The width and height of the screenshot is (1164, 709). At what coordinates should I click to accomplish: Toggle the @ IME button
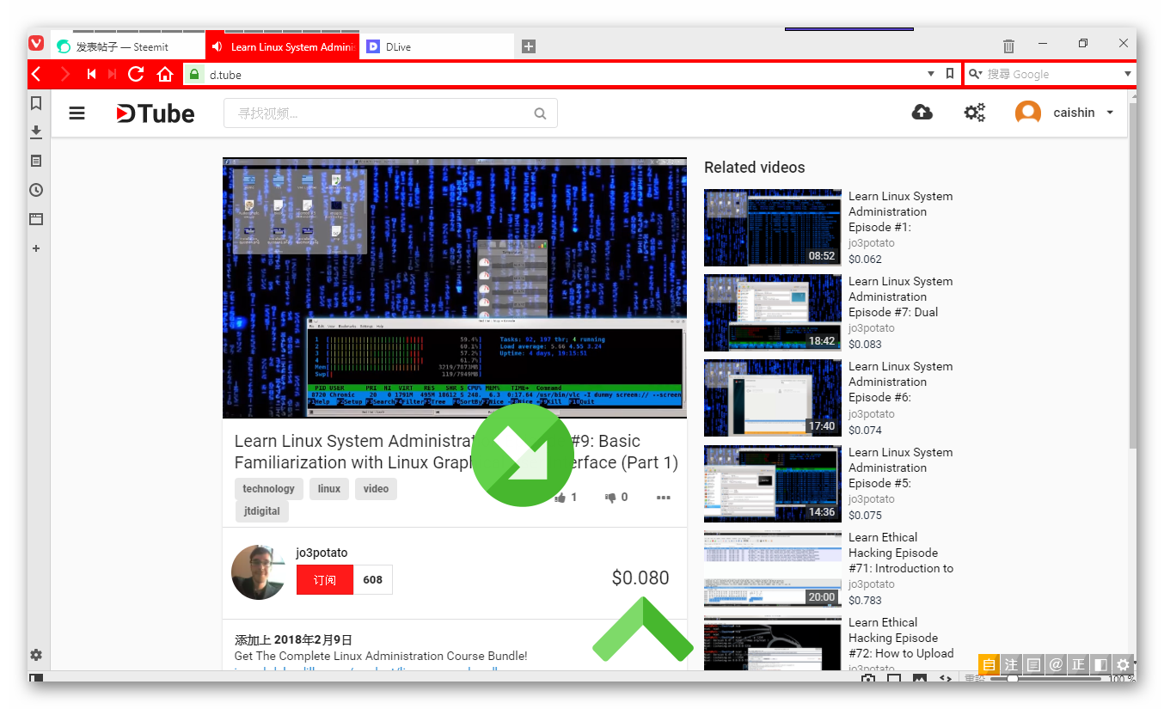1056,664
